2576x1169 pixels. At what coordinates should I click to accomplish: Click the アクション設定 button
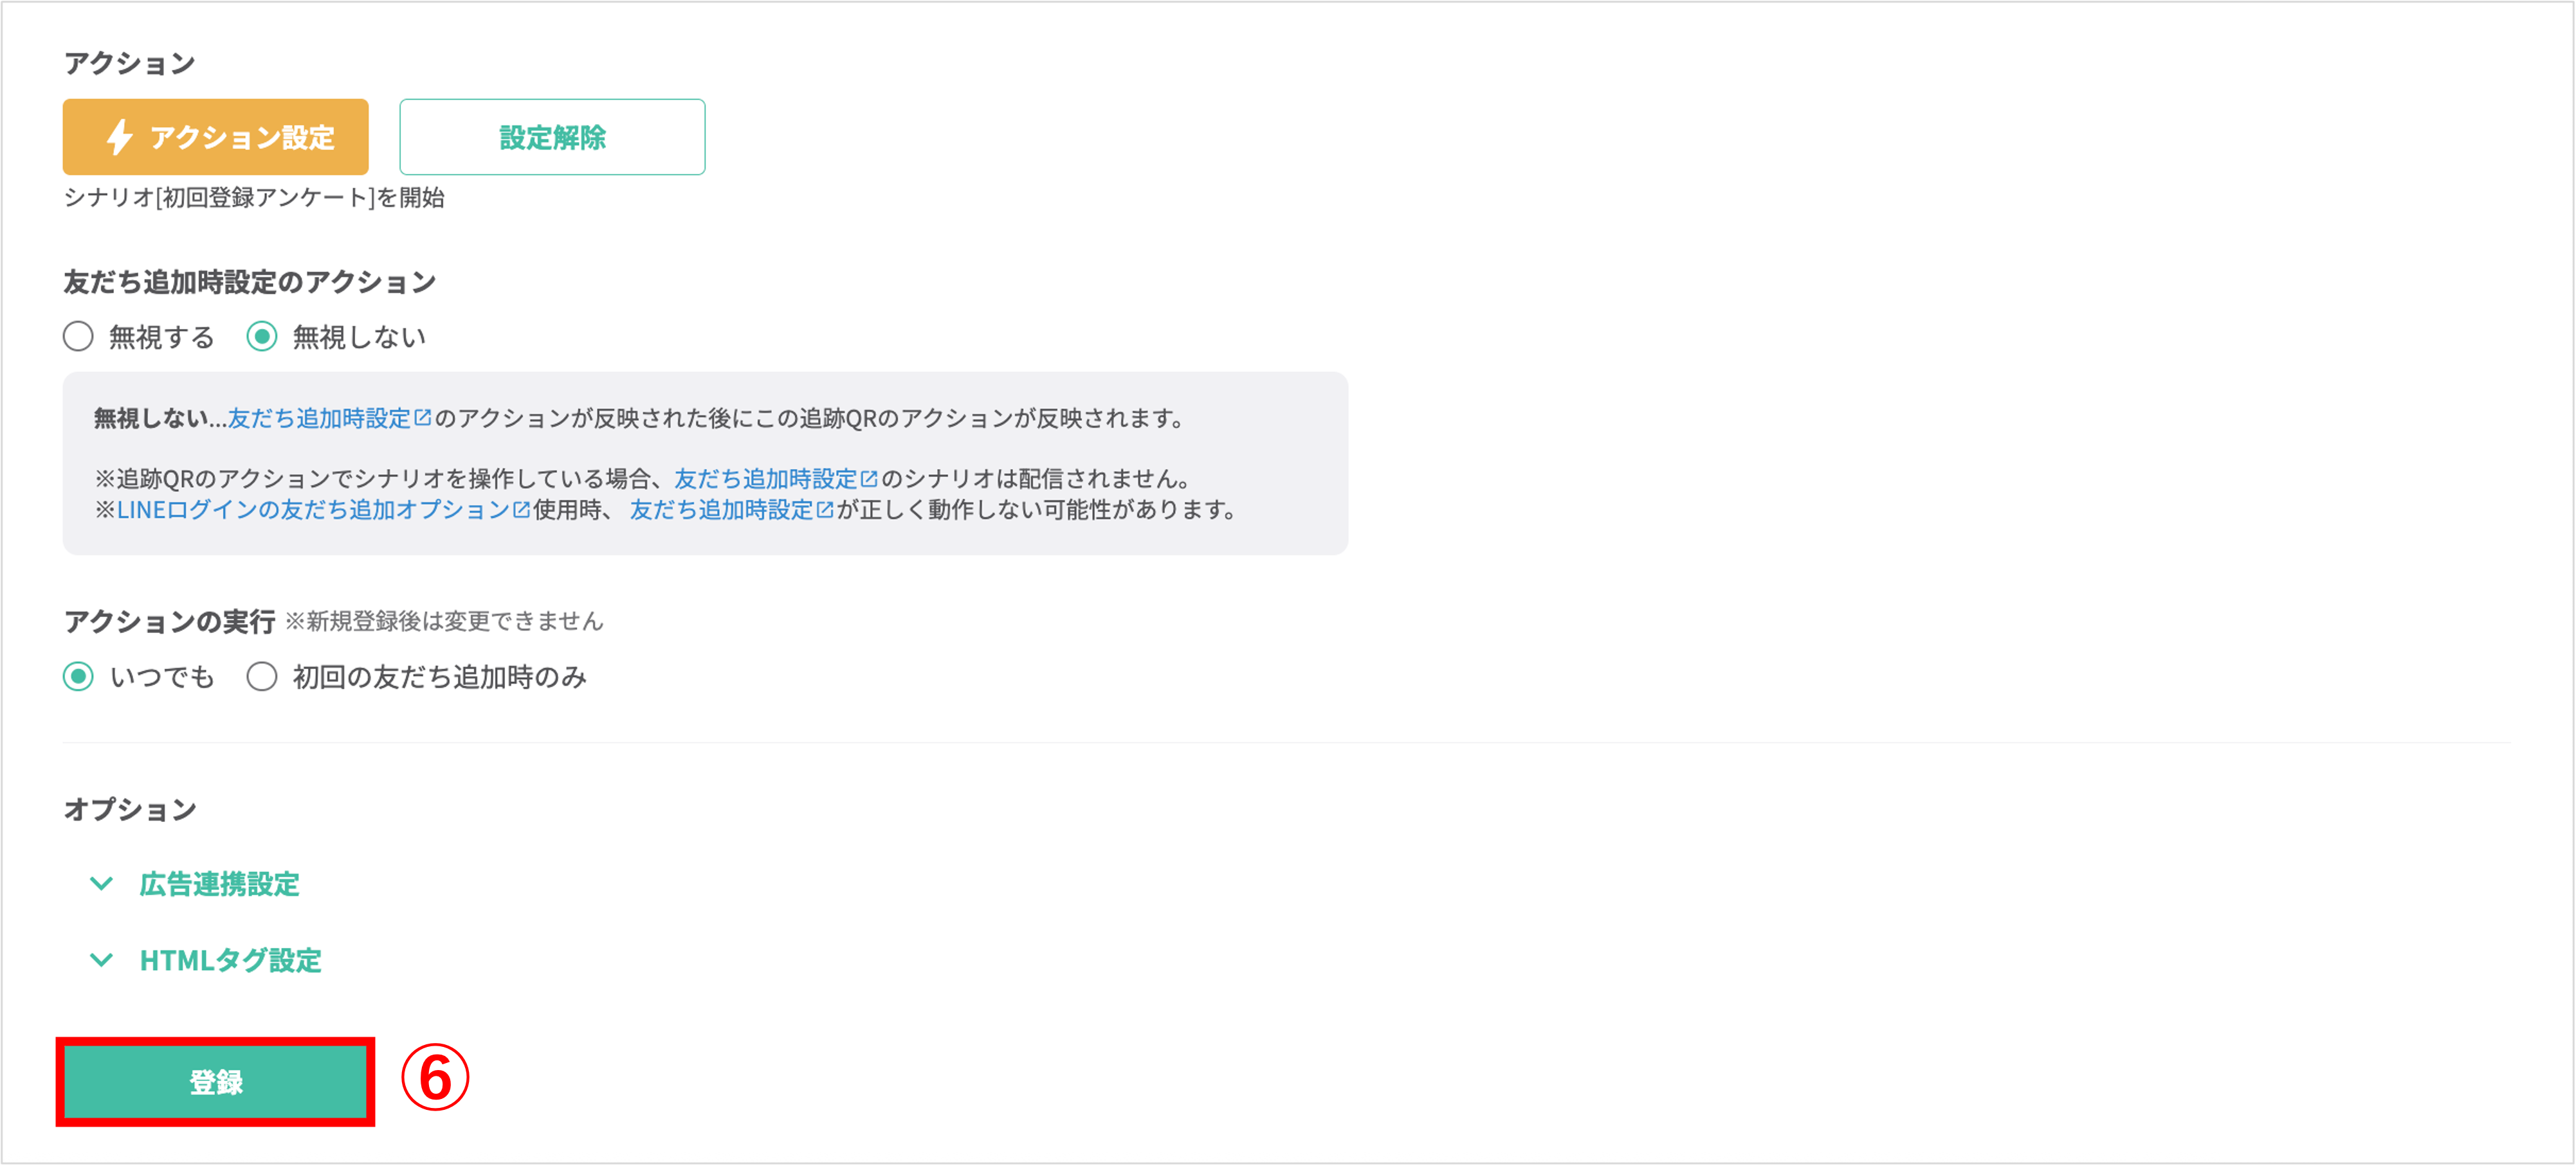215,137
